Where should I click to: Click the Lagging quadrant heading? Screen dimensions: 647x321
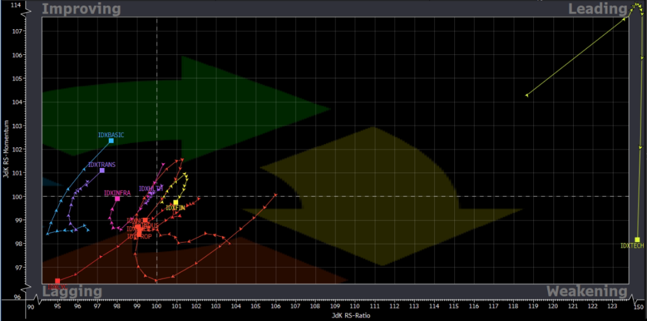tap(72, 291)
